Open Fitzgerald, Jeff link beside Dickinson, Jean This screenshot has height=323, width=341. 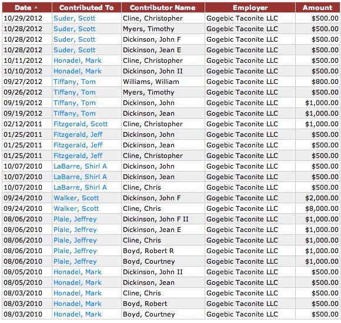point(78,145)
